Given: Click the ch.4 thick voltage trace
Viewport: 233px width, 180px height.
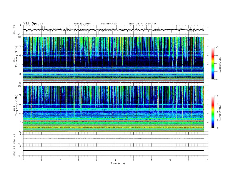Looking at the screenshot, I should [113, 151].
